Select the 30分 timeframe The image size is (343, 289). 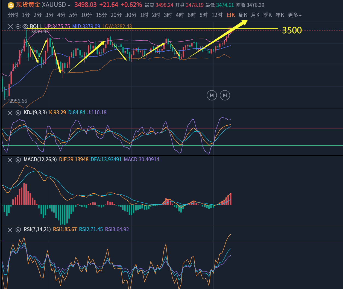click(x=131, y=15)
